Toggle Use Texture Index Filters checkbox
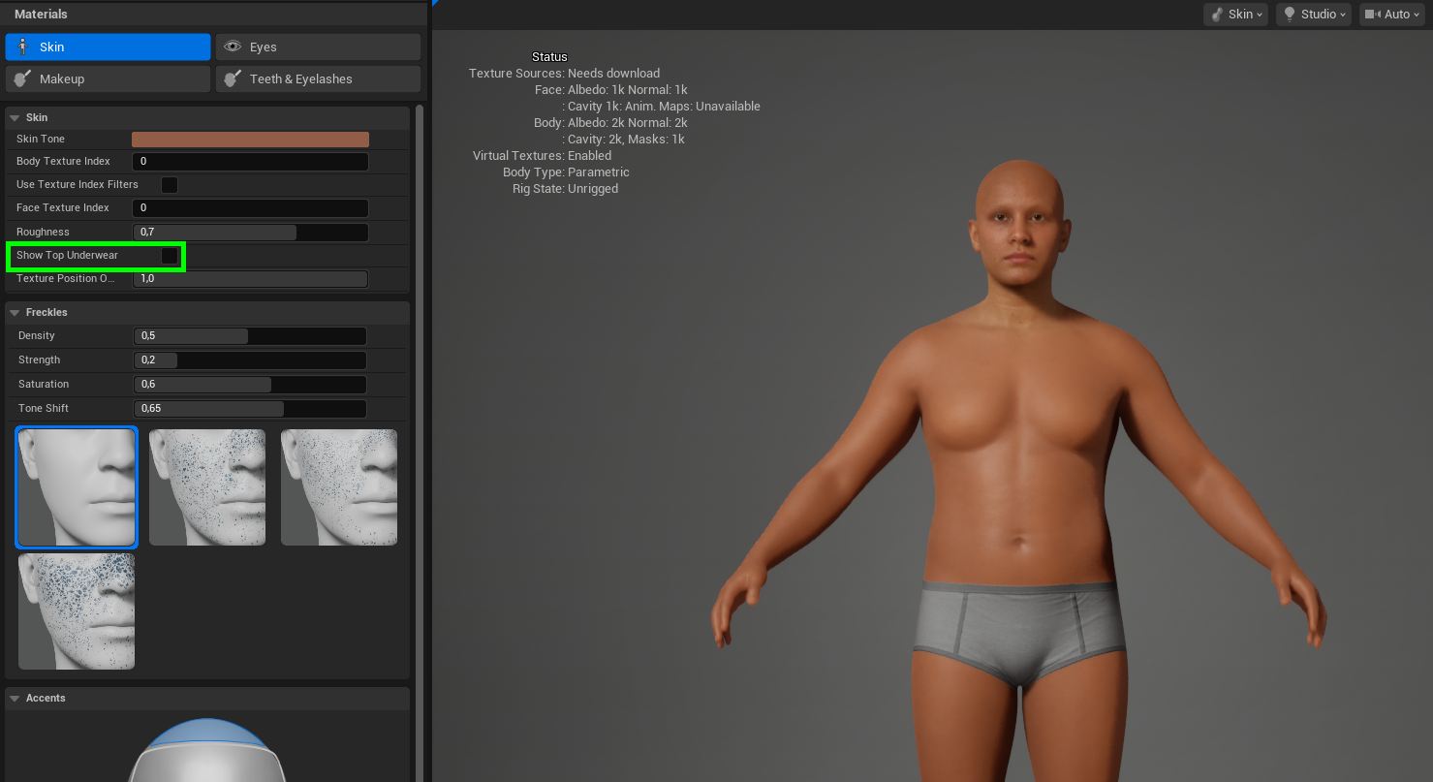 pyautogui.click(x=169, y=184)
